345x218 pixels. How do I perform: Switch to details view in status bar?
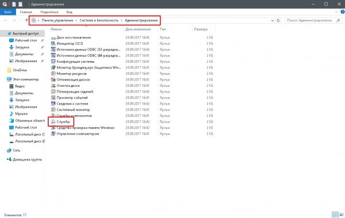[335, 215]
